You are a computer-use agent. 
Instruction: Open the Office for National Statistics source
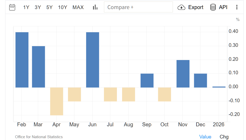pyautogui.click(x=39, y=137)
